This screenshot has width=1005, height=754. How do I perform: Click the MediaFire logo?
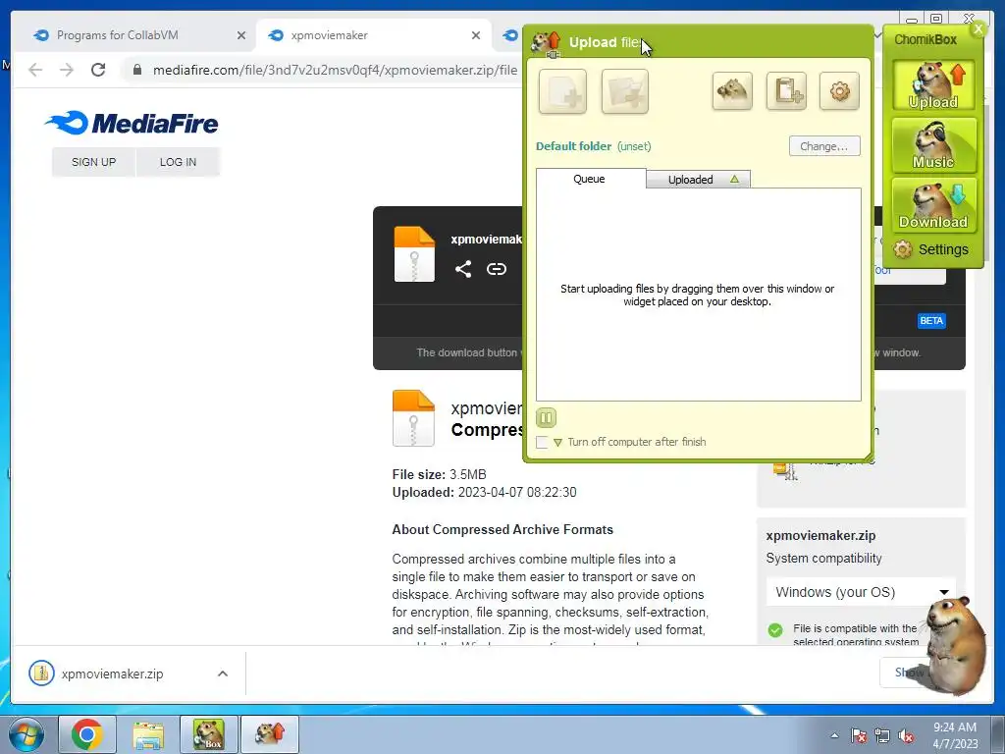tap(132, 123)
